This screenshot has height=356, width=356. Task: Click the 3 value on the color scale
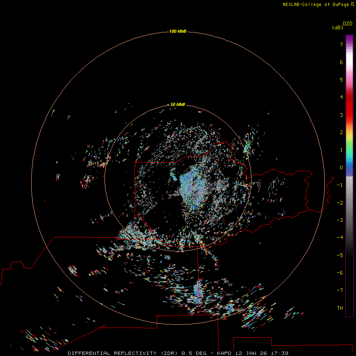(341, 115)
